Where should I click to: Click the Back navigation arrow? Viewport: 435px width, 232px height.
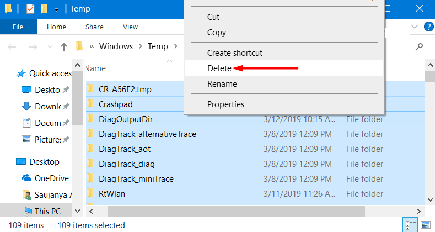13,46
